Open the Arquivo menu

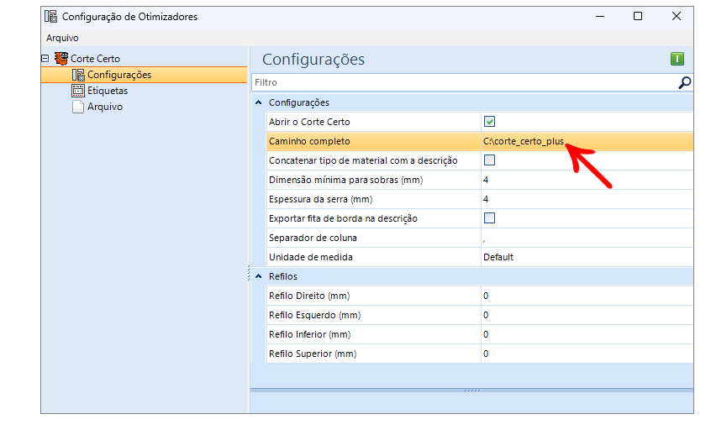coord(62,38)
